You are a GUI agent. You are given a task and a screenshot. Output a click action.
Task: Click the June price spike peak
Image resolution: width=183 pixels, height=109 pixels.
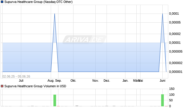click(162, 14)
